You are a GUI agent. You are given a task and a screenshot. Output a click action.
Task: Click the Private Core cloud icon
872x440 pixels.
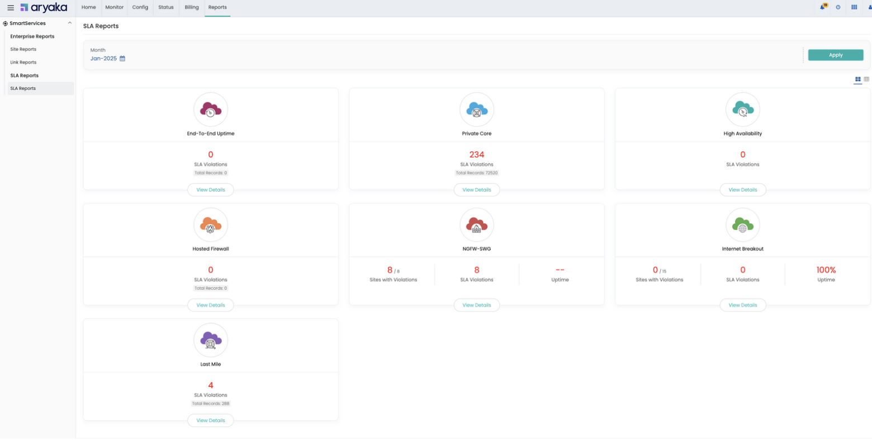476,109
